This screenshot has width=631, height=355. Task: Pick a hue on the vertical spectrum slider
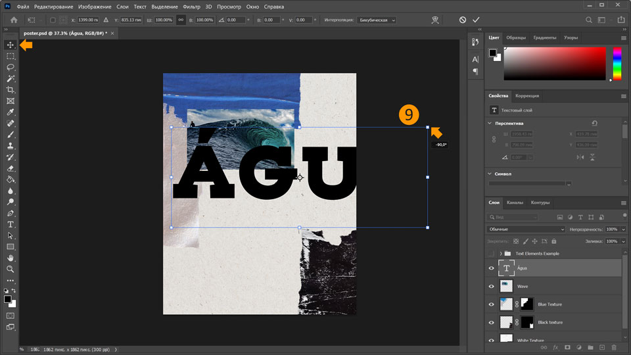point(617,64)
